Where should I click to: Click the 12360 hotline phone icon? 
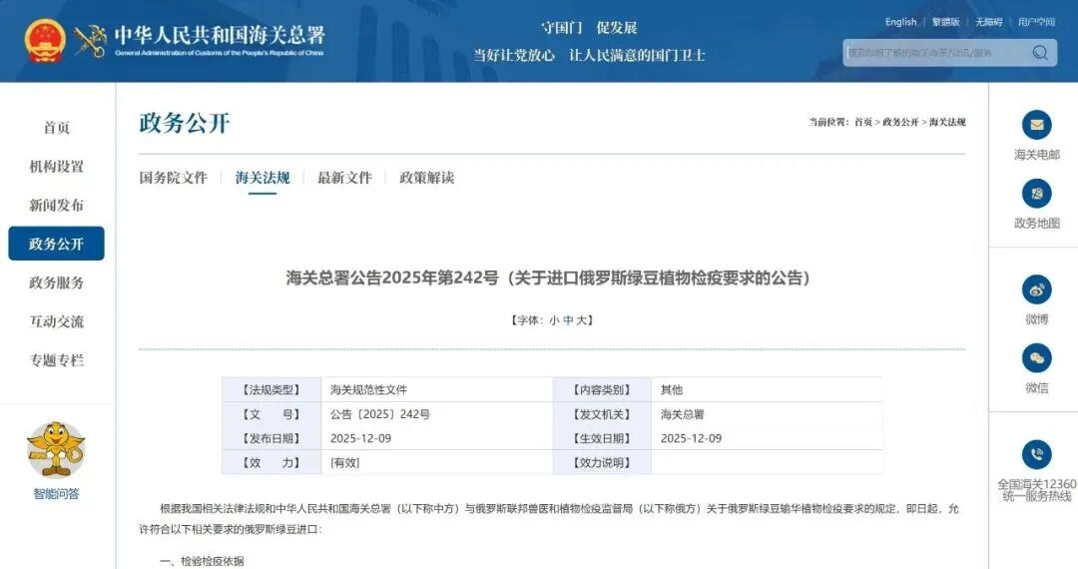(1037, 455)
